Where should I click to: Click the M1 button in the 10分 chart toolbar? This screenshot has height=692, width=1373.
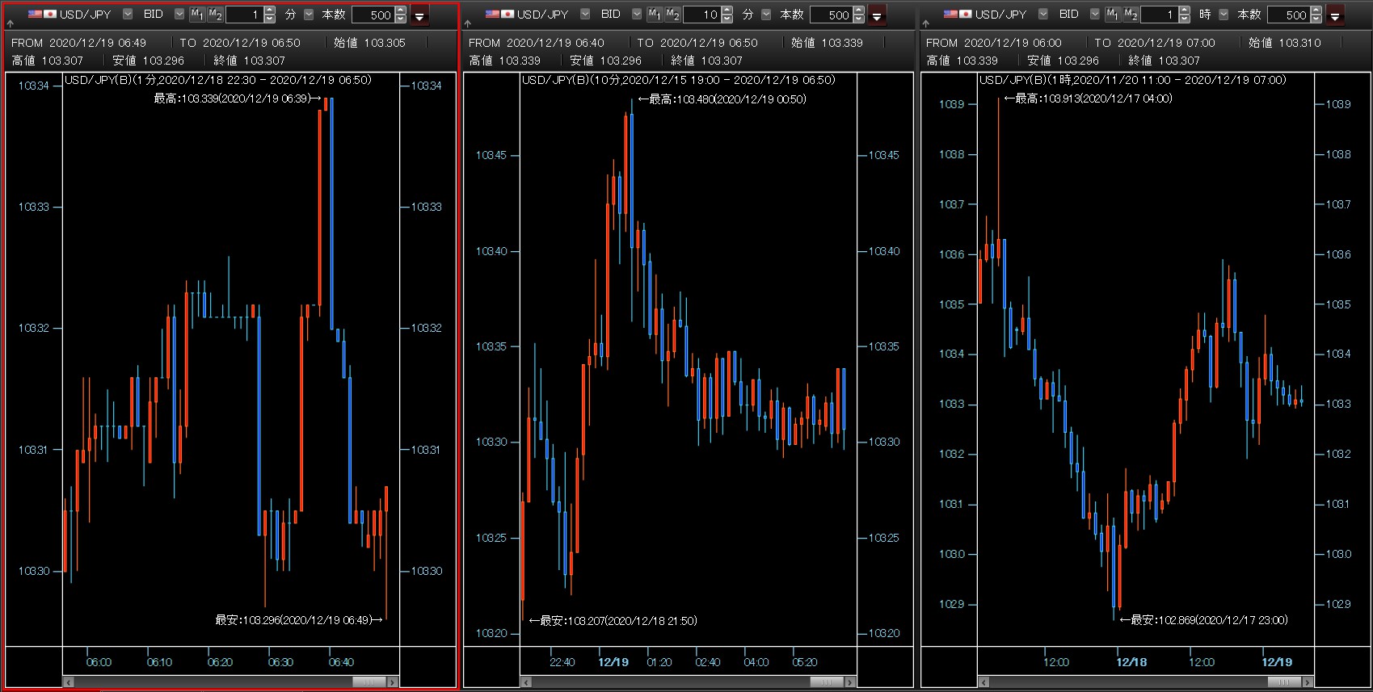click(655, 15)
